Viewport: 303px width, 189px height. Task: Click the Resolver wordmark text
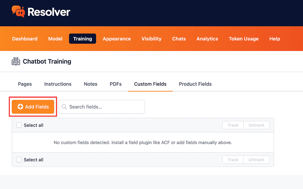pyautogui.click(x=49, y=12)
